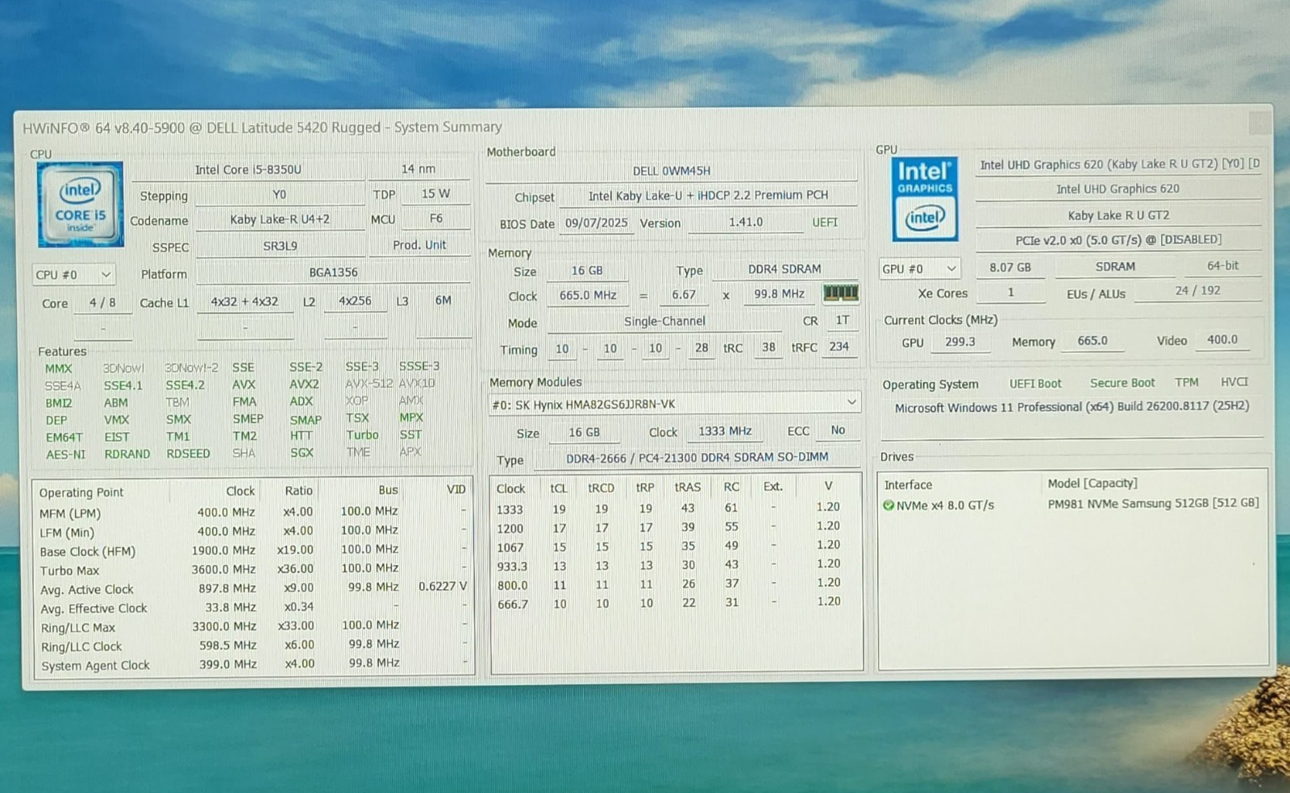Click the 4x256 L2 cache value

pos(355,301)
